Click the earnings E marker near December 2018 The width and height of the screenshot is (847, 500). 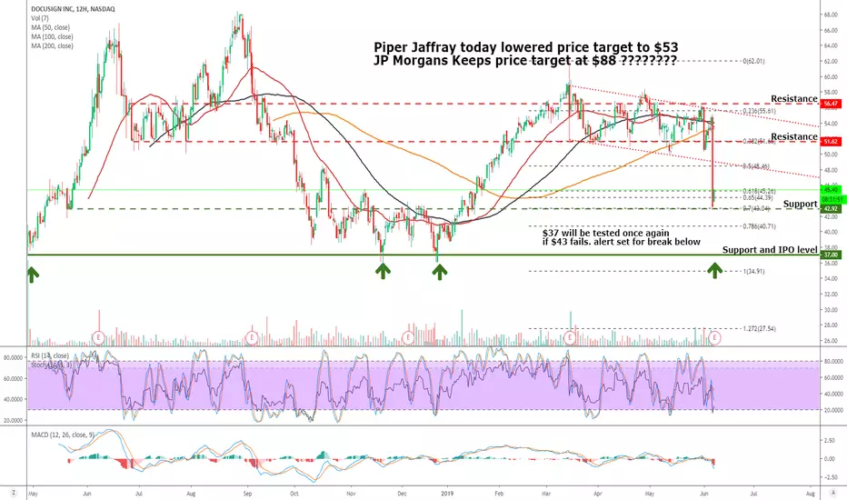pos(408,338)
